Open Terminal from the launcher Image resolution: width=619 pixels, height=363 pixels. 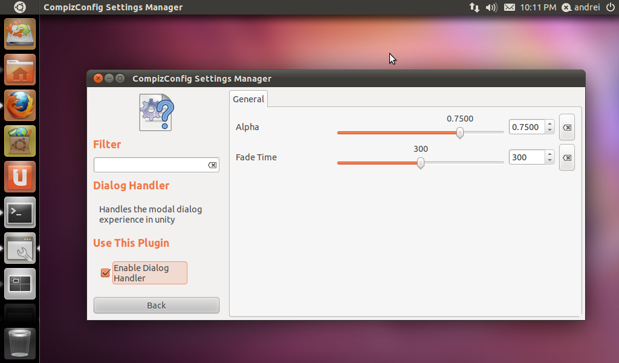(x=20, y=212)
